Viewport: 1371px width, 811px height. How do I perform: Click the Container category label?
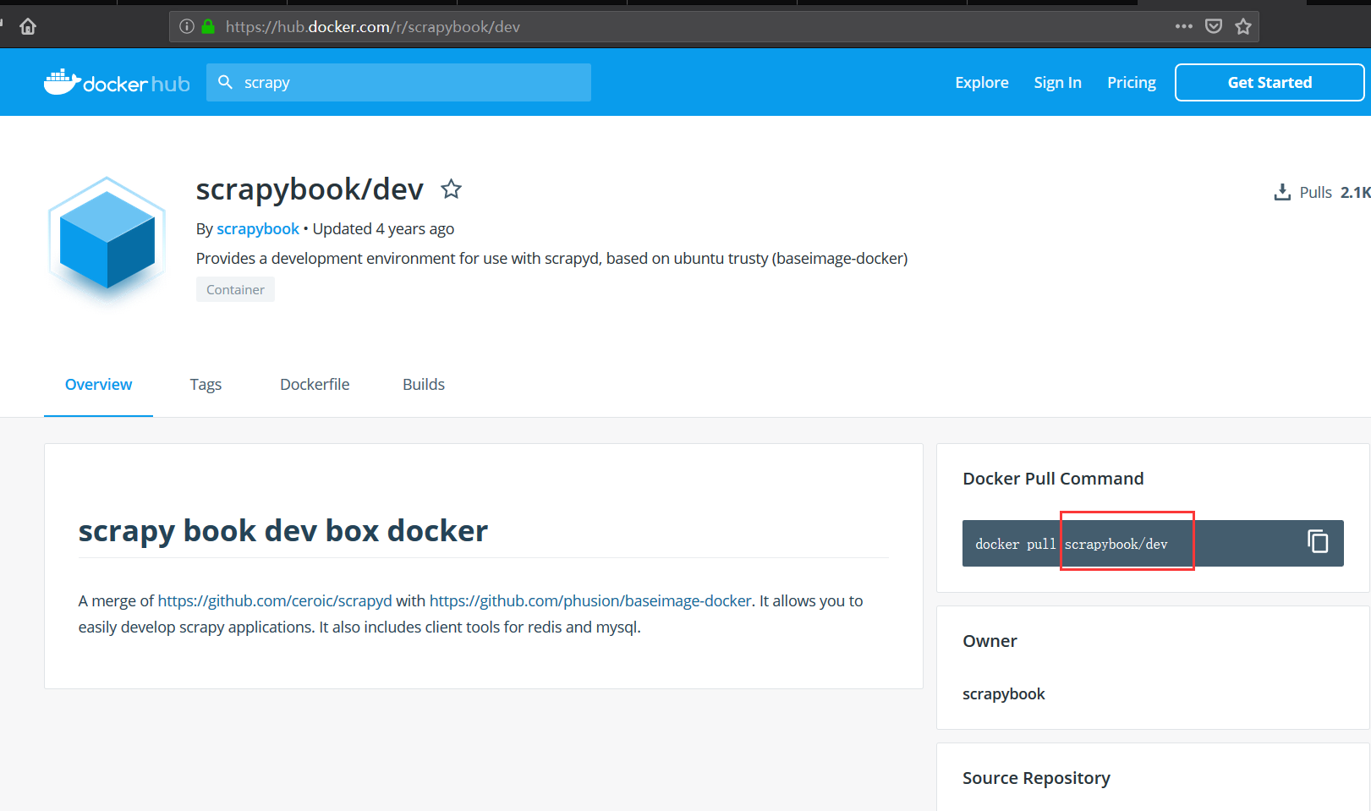pos(235,289)
